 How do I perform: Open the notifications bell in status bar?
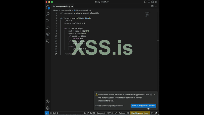click(x=156, y=113)
